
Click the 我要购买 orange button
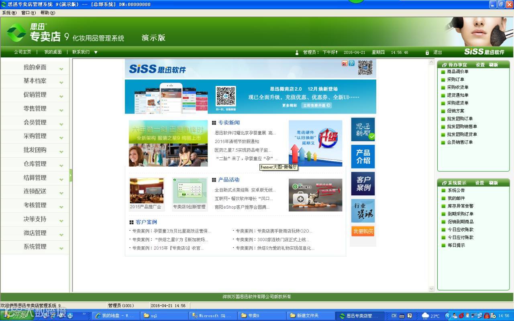coord(363,231)
